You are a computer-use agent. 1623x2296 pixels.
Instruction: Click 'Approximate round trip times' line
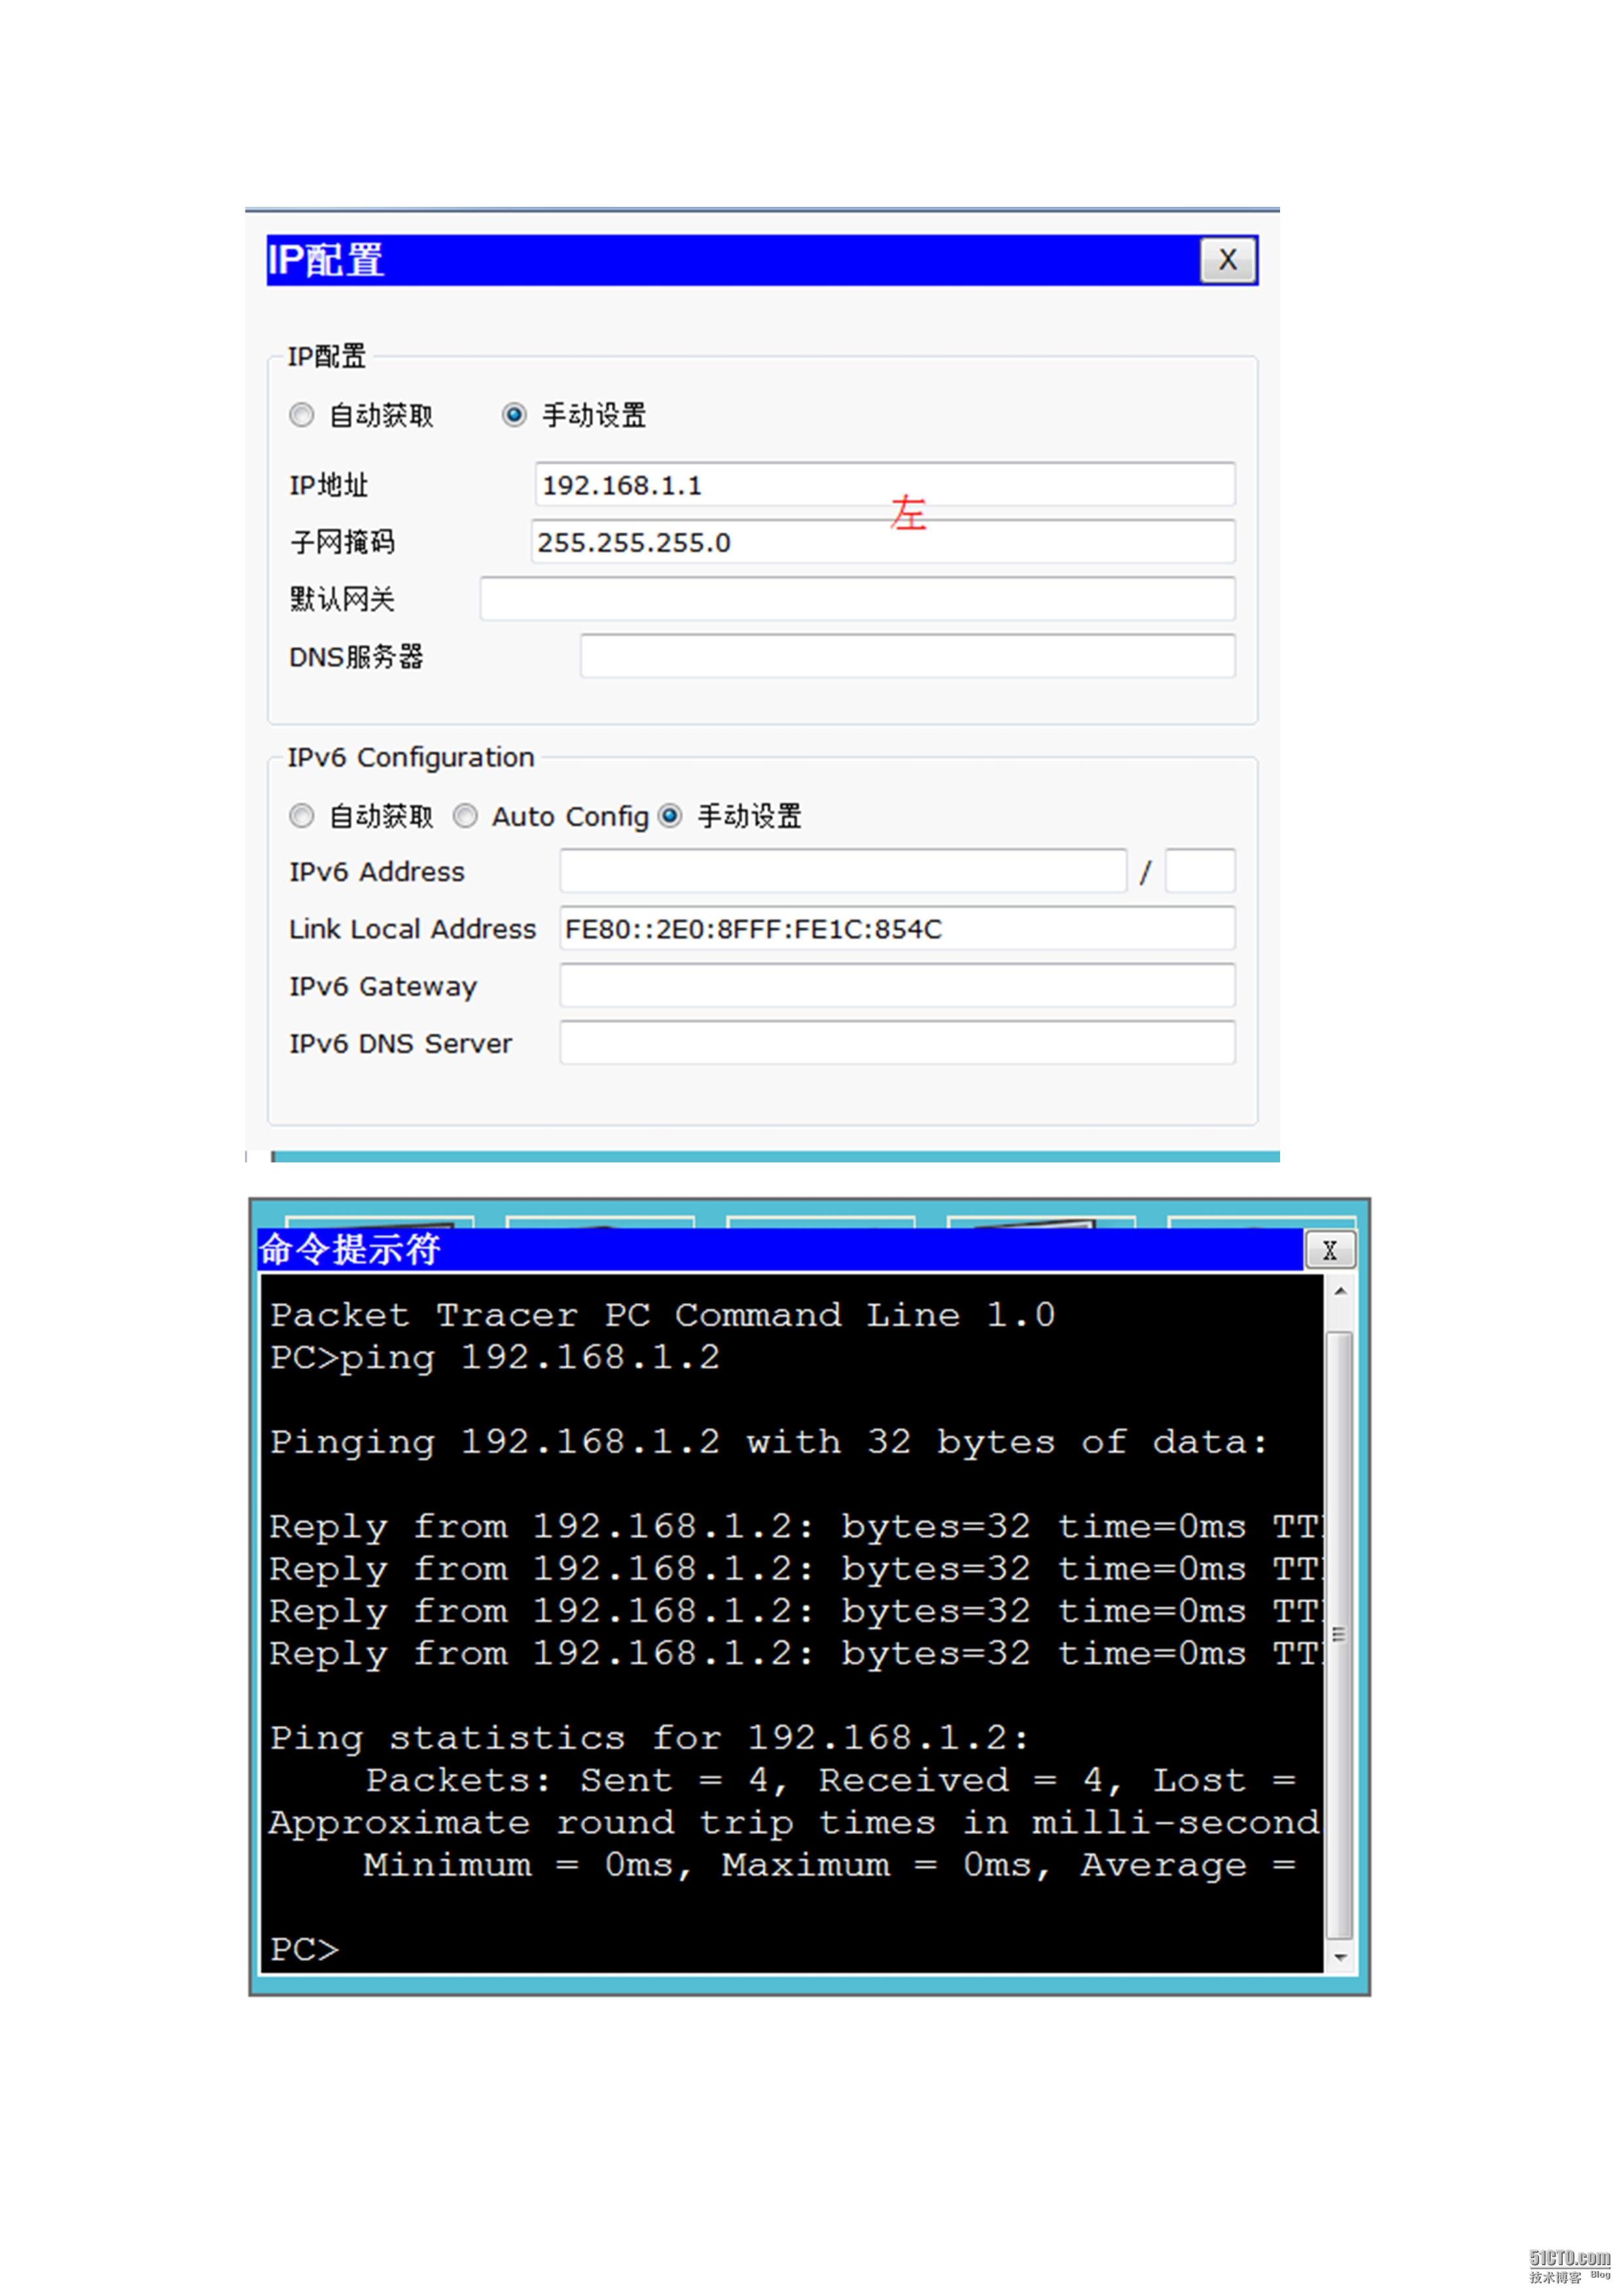coord(795,1823)
